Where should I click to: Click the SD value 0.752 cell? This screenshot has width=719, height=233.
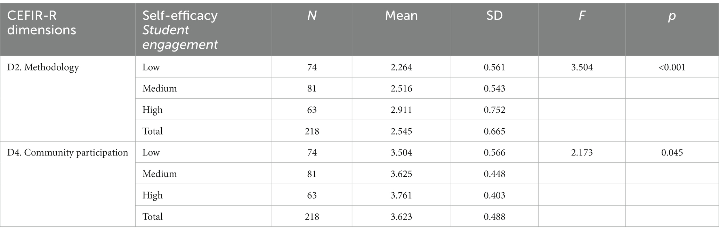[494, 110]
